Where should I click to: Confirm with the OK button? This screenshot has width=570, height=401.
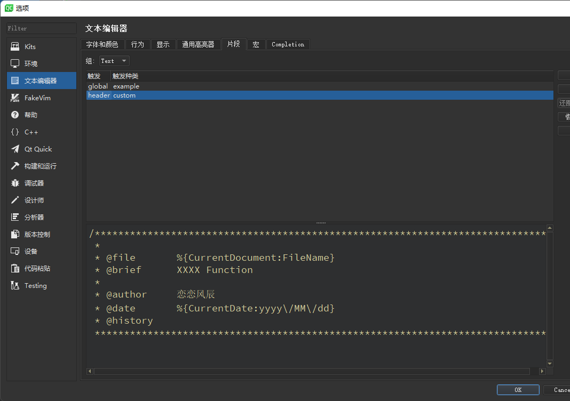[518, 390]
